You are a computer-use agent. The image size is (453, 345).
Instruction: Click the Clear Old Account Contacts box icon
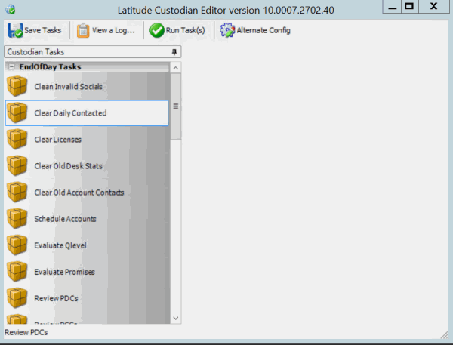click(x=17, y=193)
